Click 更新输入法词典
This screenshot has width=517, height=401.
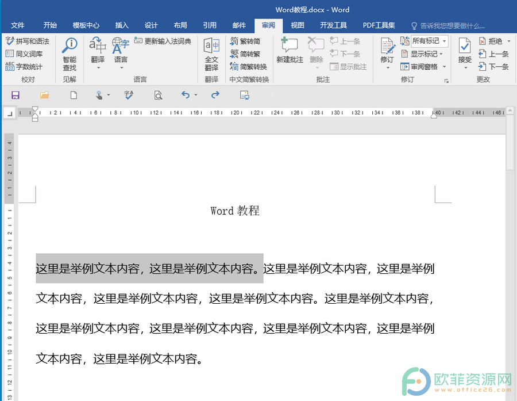(163, 41)
